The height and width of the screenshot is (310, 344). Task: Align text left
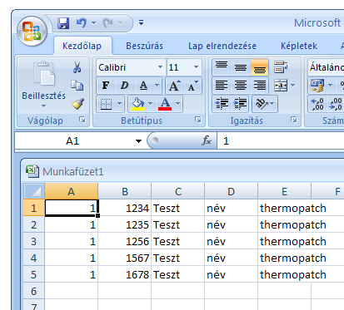222,86
